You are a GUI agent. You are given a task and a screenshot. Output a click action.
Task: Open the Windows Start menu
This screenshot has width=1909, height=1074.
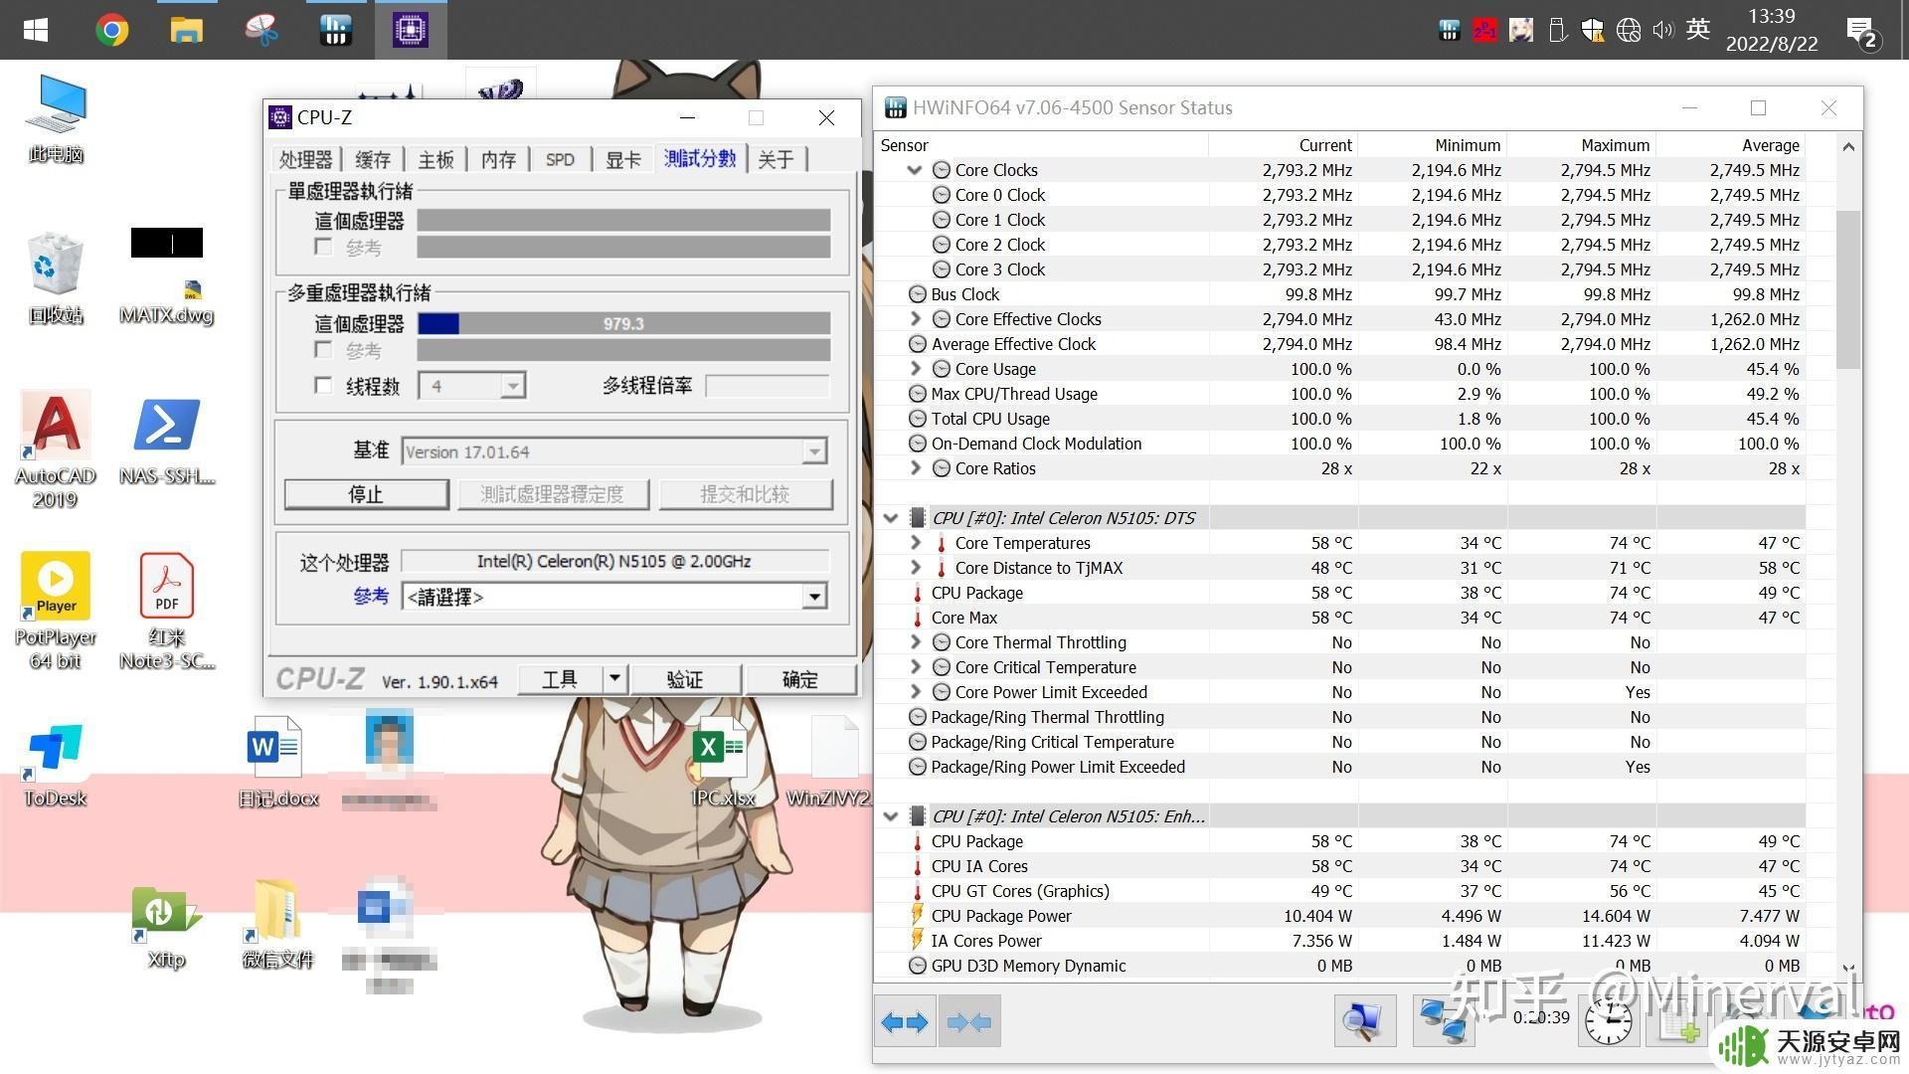(36, 30)
